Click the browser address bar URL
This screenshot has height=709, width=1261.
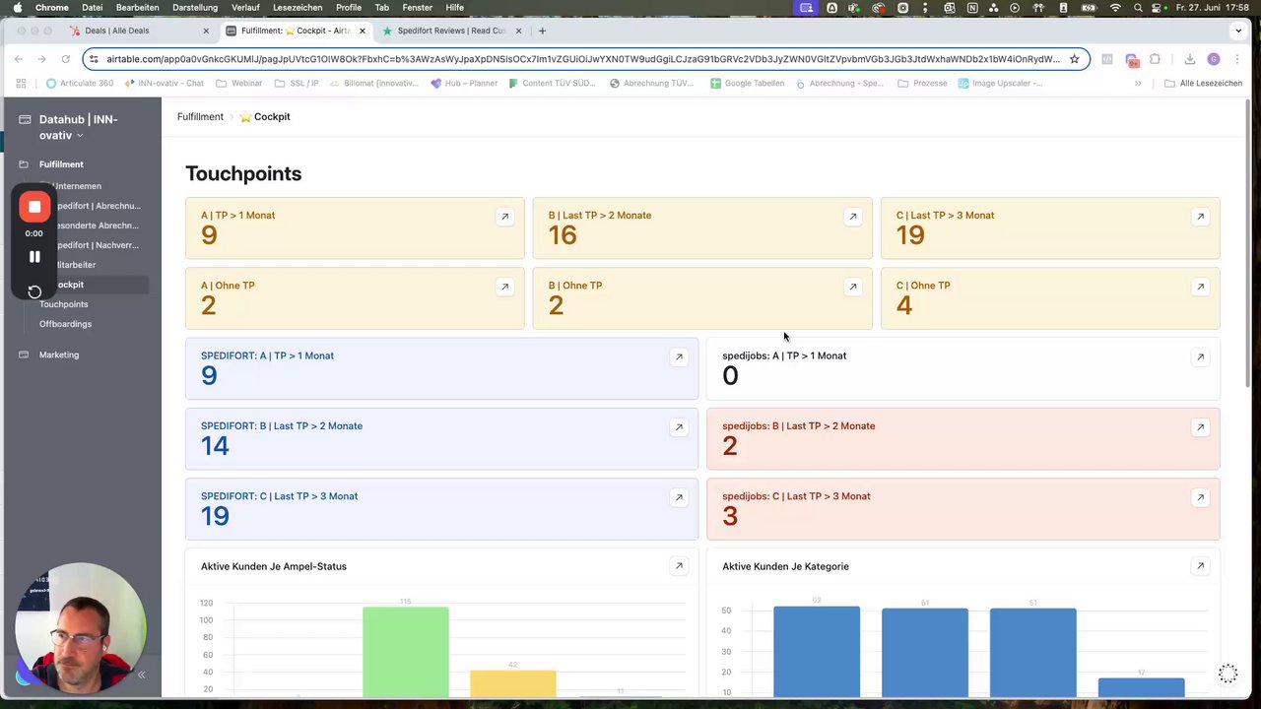[x=583, y=59]
